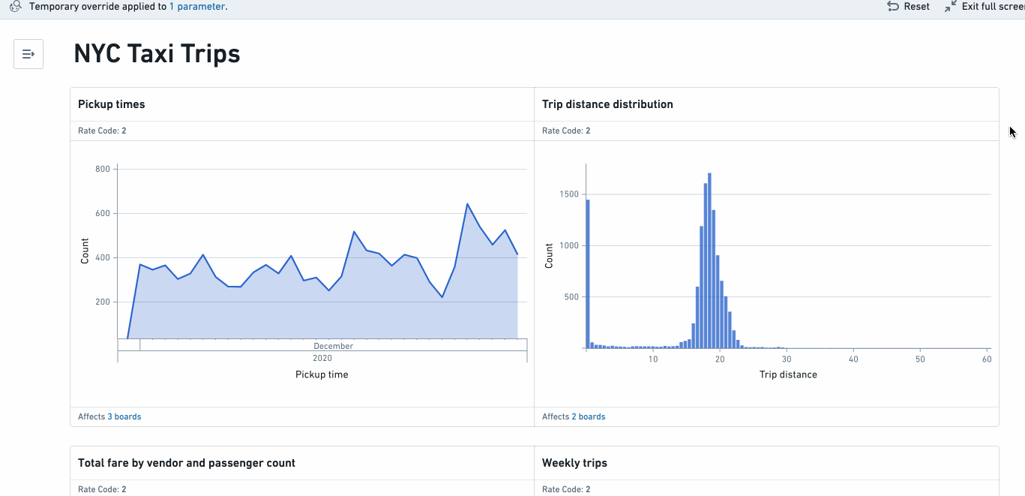Click the "Weekly trips" card title
Image resolution: width=1025 pixels, height=496 pixels.
coord(574,463)
